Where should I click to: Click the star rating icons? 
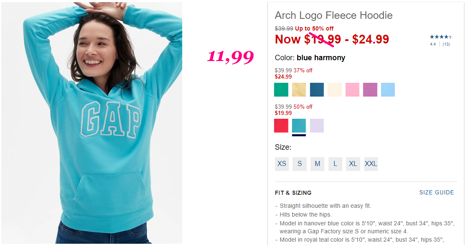click(x=441, y=37)
